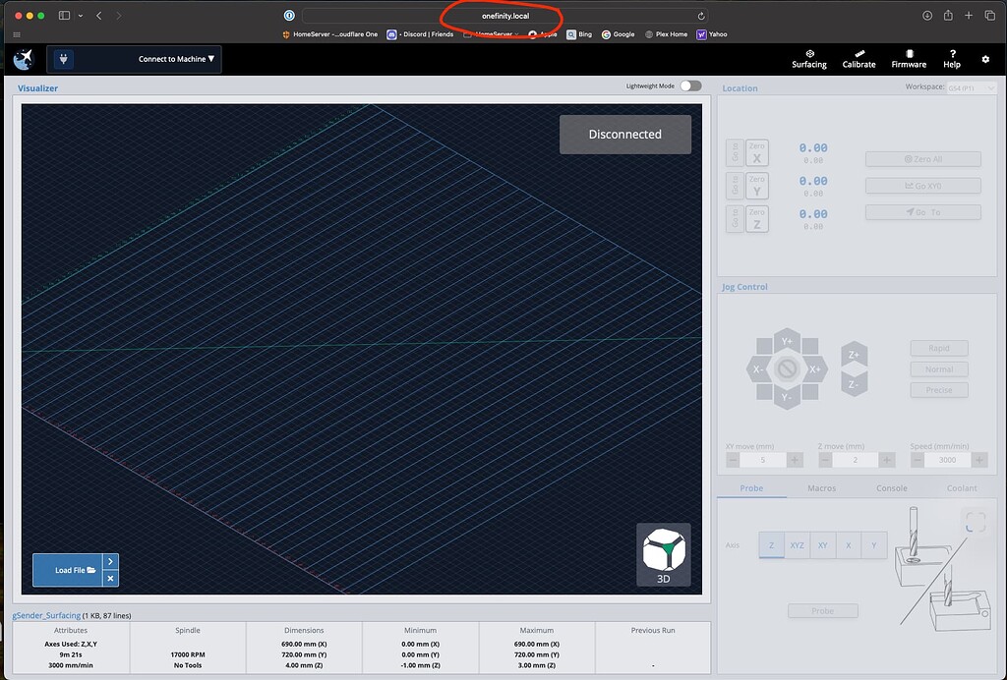
Task: Click the machine connection plug icon
Action: (x=63, y=59)
